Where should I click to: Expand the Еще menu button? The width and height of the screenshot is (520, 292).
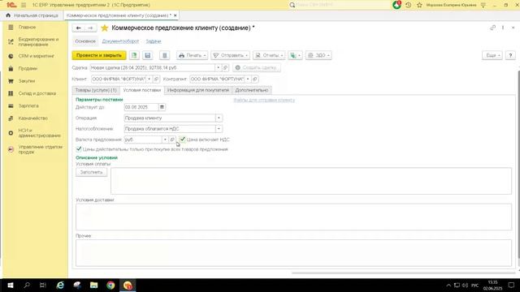(492, 55)
